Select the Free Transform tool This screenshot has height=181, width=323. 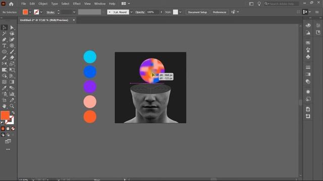[12, 70]
